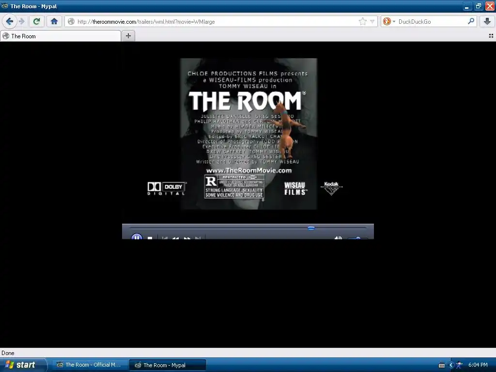The width and height of the screenshot is (496, 372).
Task: Show all tabs grid button
Action: 491,36
